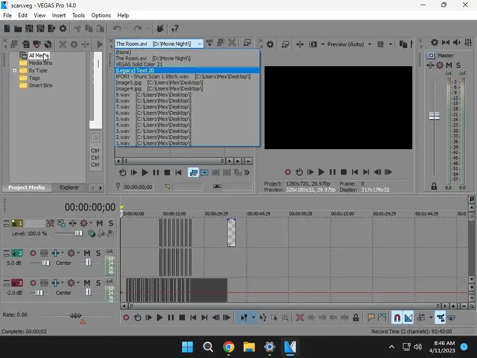
Task: Solo video track 1
Action: (x=111, y=223)
